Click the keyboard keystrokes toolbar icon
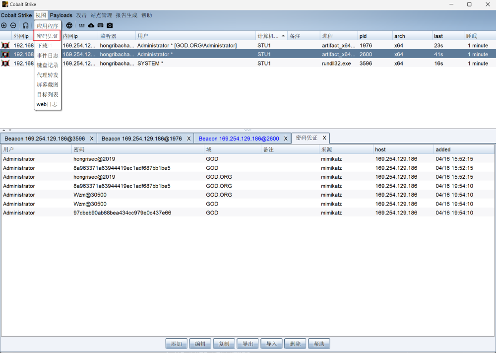496x353 pixels. (100, 25)
